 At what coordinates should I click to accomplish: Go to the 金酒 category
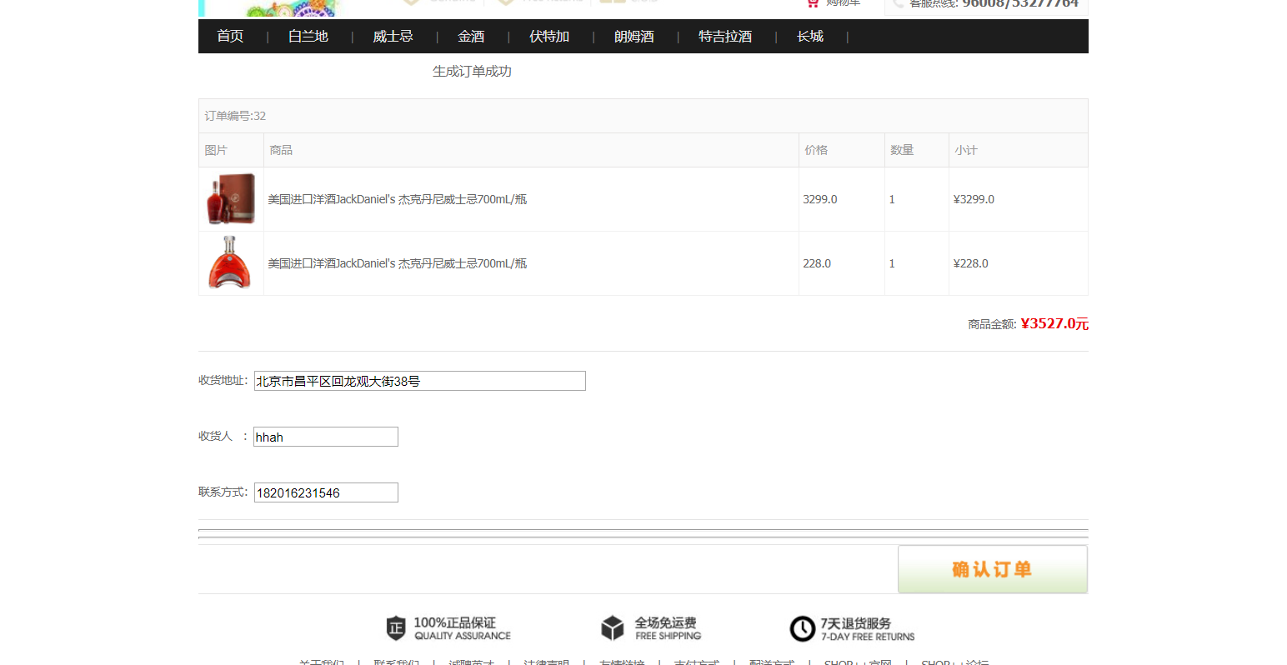[471, 37]
